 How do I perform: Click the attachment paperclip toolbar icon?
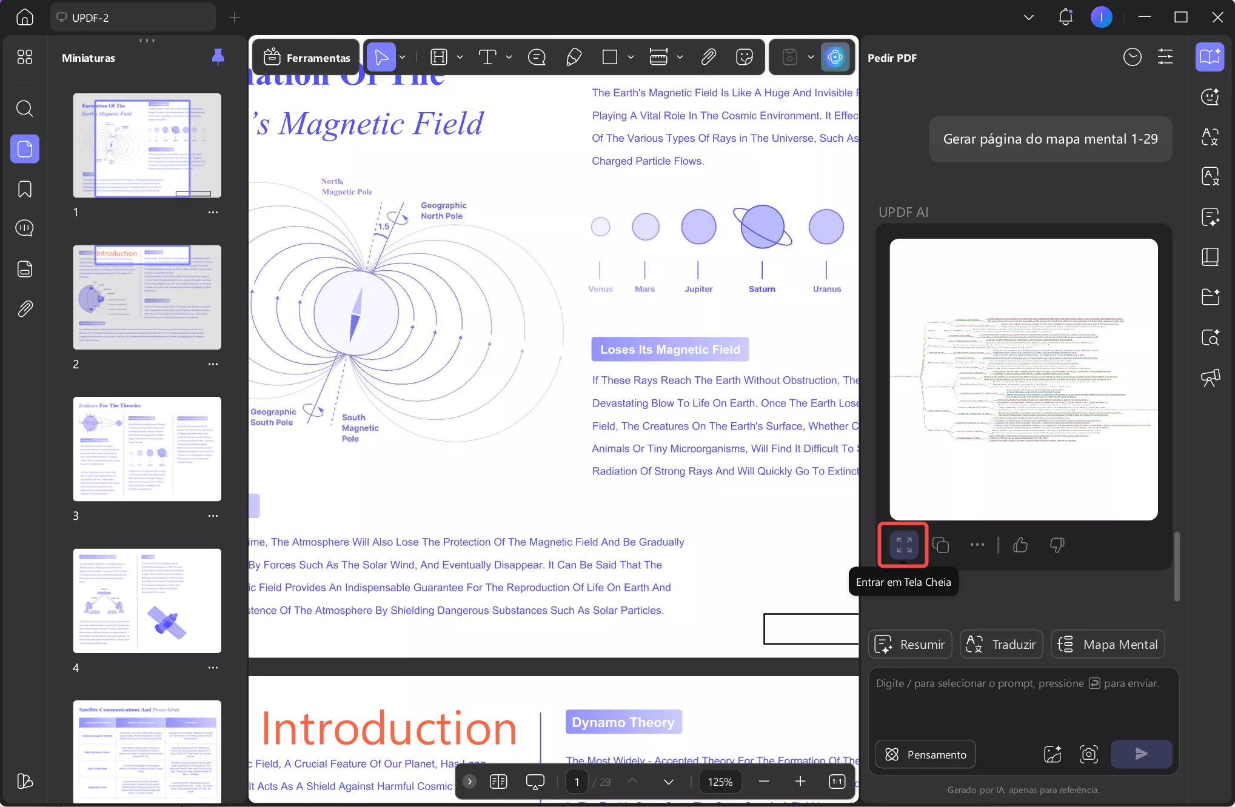pyautogui.click(x=708, y=58)
